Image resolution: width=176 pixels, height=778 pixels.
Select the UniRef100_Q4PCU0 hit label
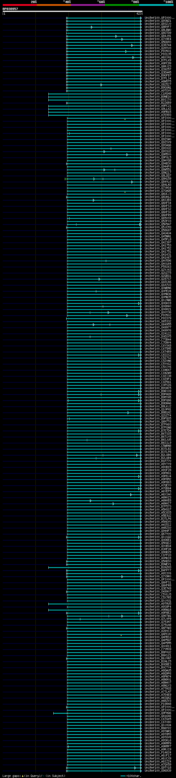[158, 634]
